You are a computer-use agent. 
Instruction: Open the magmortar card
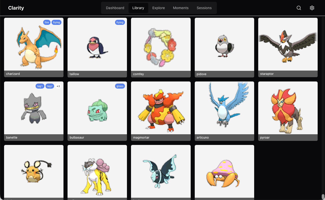click(161, 108)
